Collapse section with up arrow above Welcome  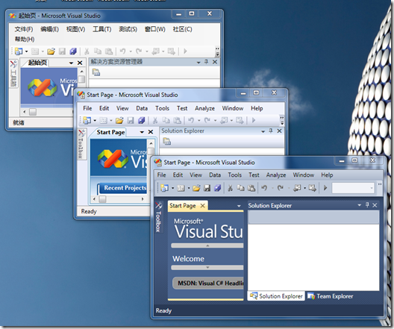coord(207,245)
